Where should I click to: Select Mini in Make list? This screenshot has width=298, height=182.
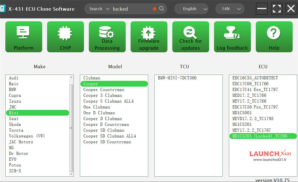[38, 113]
